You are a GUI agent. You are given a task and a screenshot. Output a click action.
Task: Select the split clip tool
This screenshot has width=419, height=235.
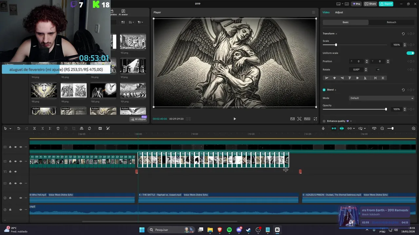[34, 128]
